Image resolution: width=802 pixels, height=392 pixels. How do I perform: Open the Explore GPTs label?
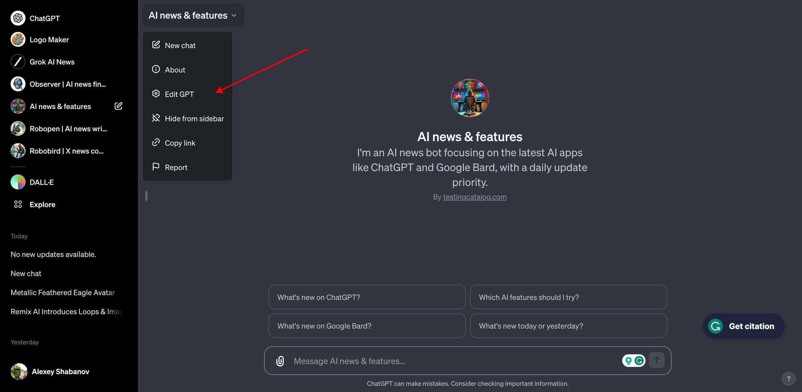43,204
